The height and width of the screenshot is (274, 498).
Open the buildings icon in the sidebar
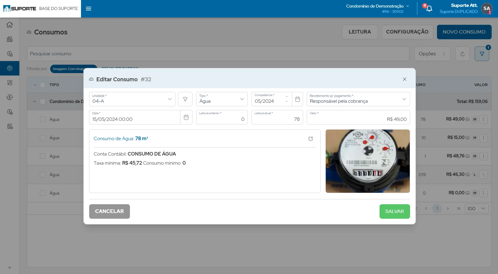(10, 39)
